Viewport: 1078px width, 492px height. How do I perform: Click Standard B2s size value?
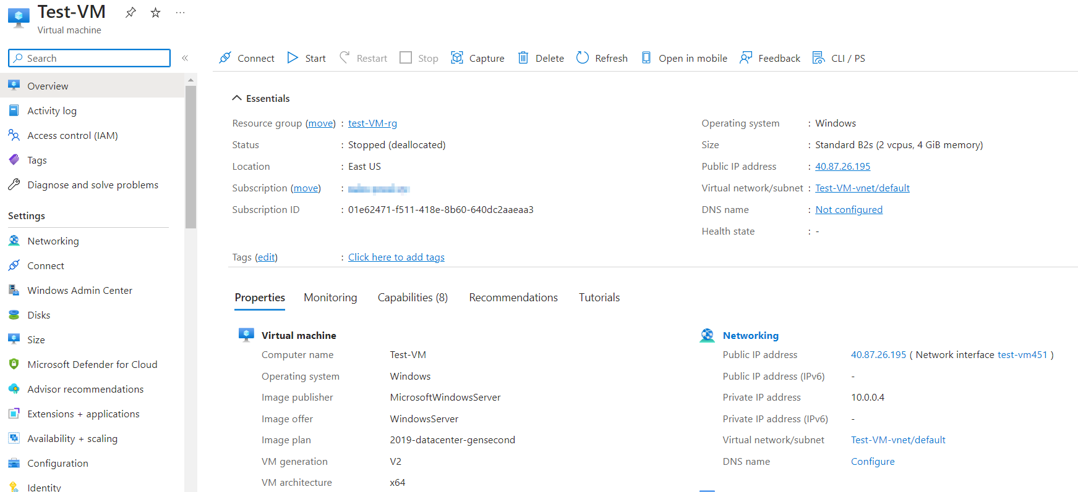click(x=899, y=145)
